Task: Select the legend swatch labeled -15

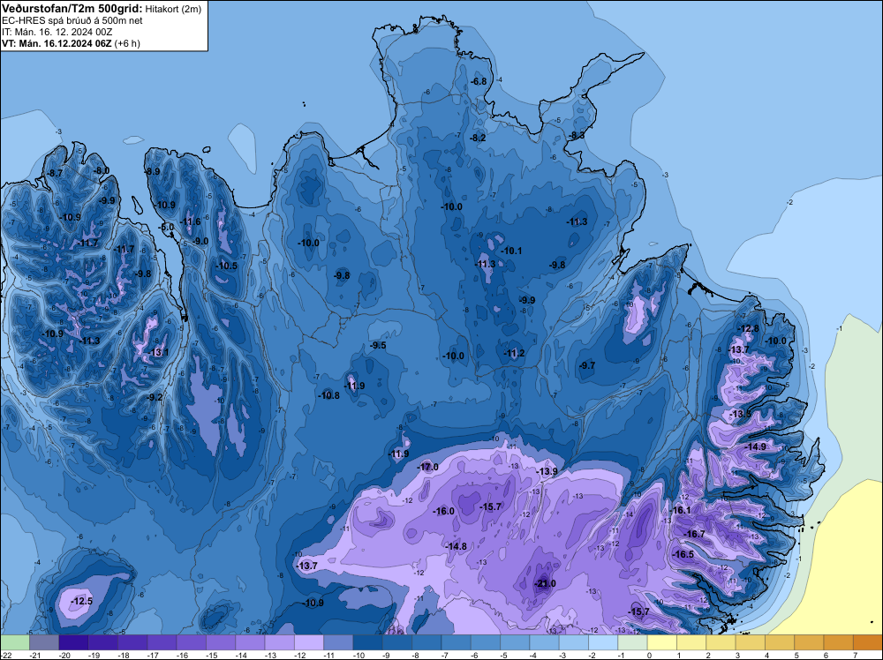Action: [220, 642]
